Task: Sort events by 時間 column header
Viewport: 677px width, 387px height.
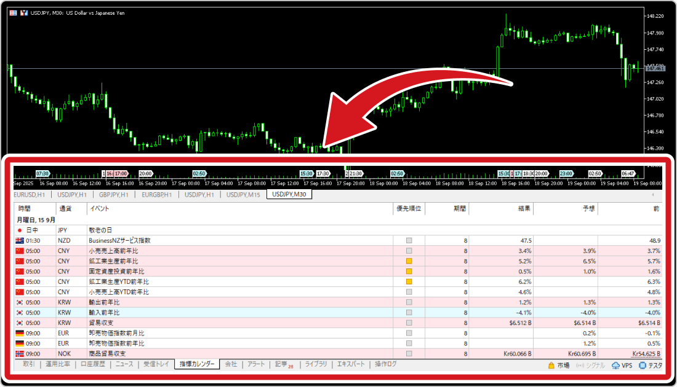Action: click(25, 209)
